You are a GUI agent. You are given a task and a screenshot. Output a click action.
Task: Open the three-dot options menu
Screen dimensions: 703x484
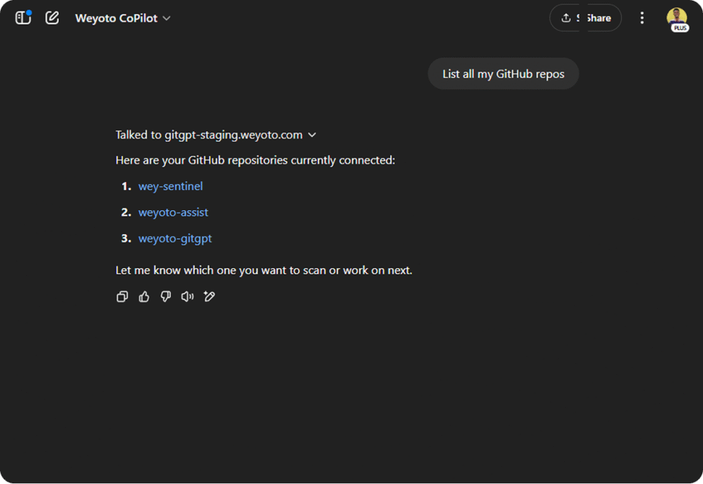coord(642,18)
